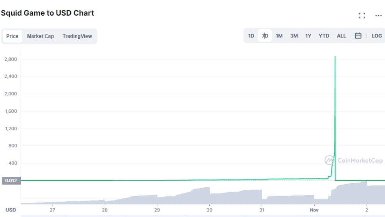The image size is (385, 217).
Task: Click the USD axis currency label
Action: point(11,210)
